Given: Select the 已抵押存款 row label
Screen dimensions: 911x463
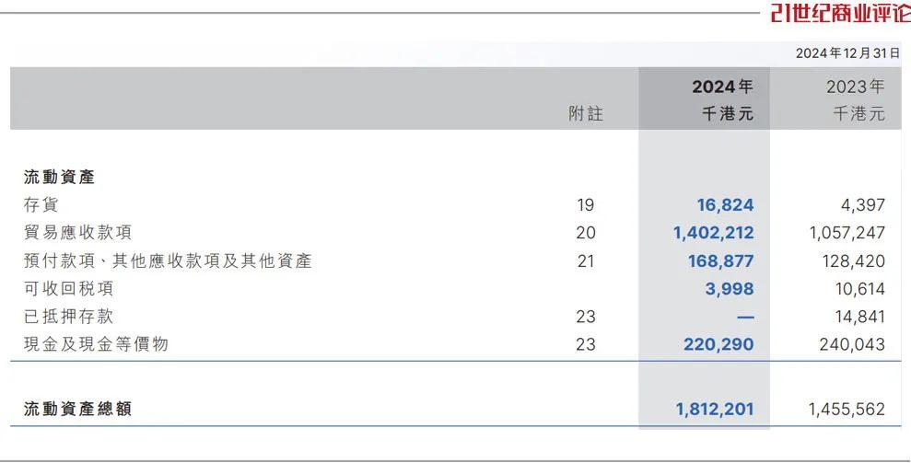Looking at the screenshot, I should [69, 317].
